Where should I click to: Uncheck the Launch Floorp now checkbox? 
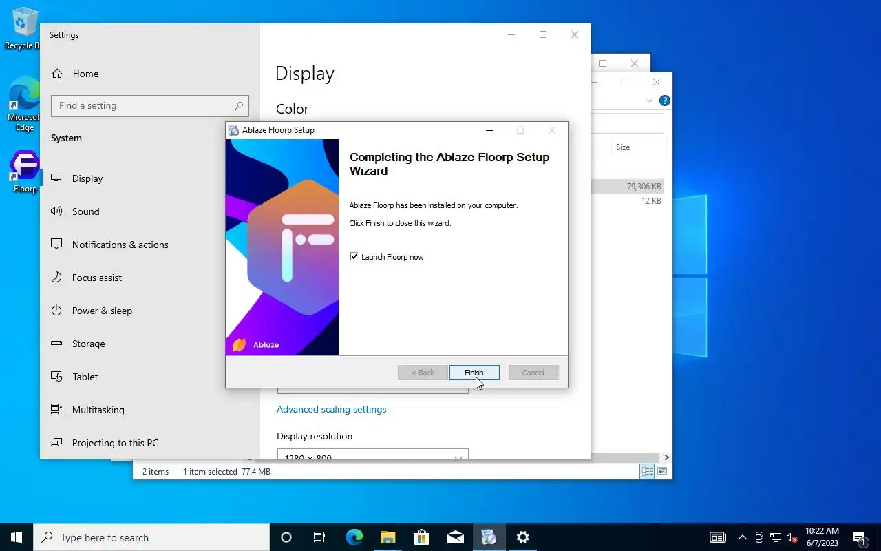[354, 257]
